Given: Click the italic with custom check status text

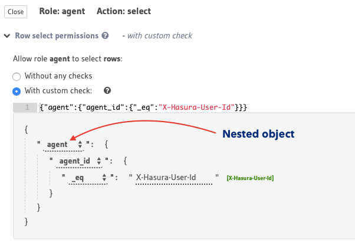Looking at the screenshot, I should 157,36.
